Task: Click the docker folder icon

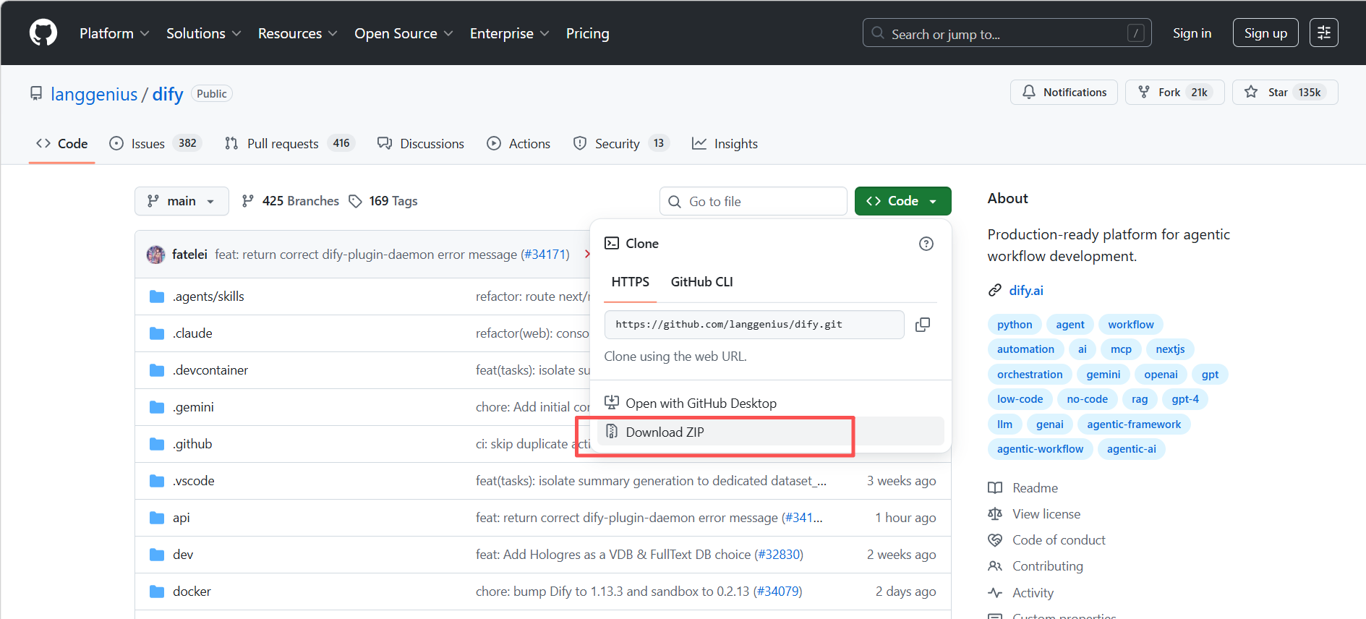Action: (x=157, y=592)
